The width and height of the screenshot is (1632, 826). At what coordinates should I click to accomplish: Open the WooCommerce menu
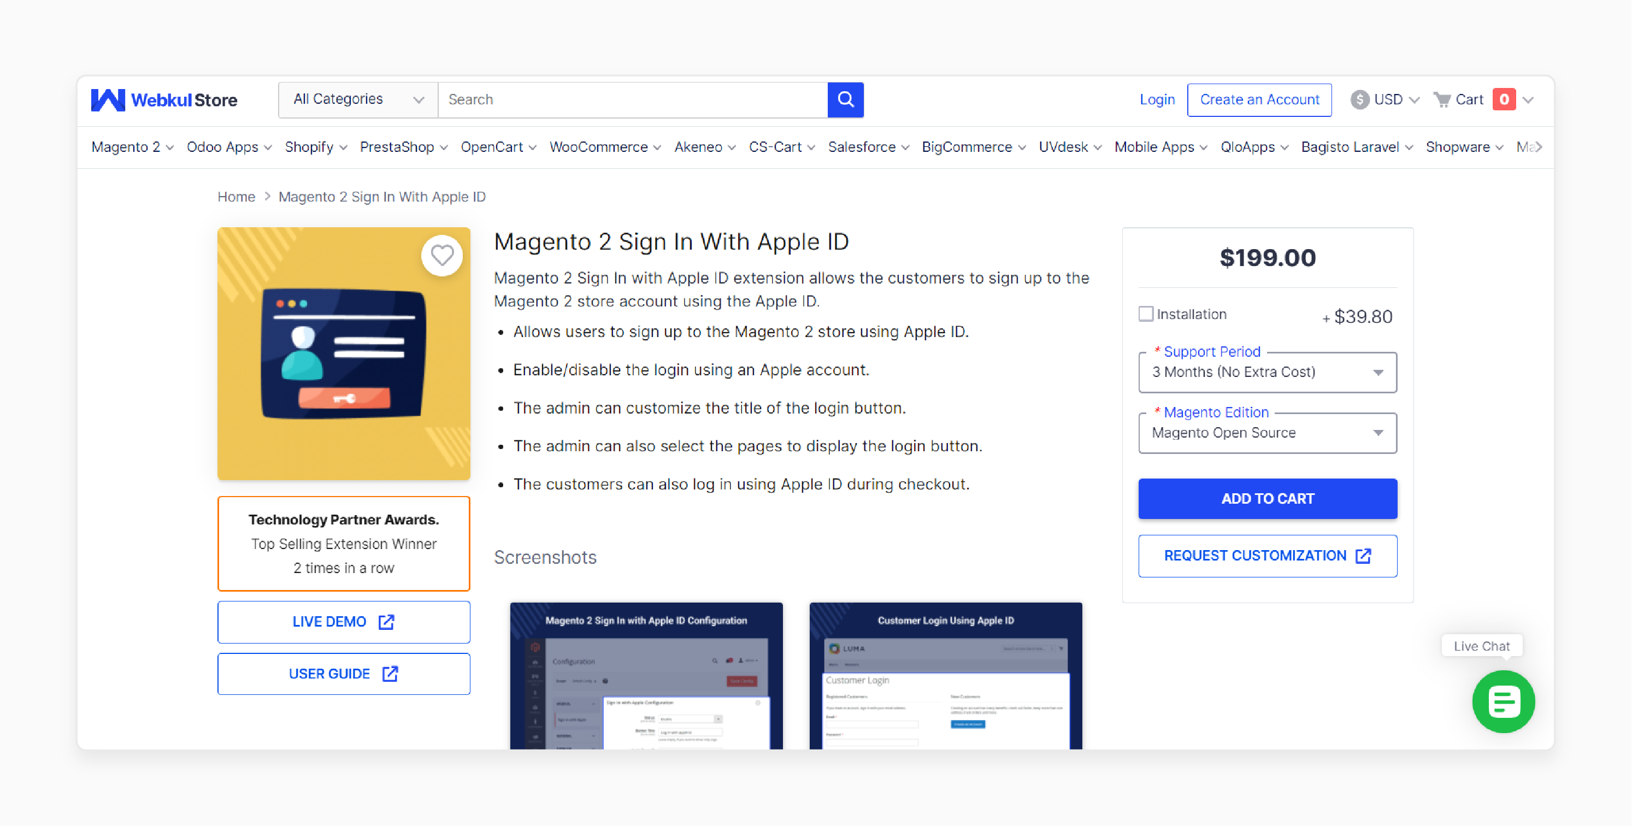tap(605, 147)
